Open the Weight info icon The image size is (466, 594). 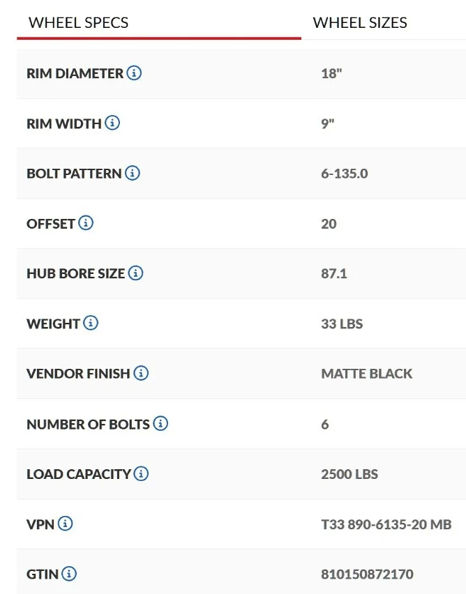pos(91,323)
